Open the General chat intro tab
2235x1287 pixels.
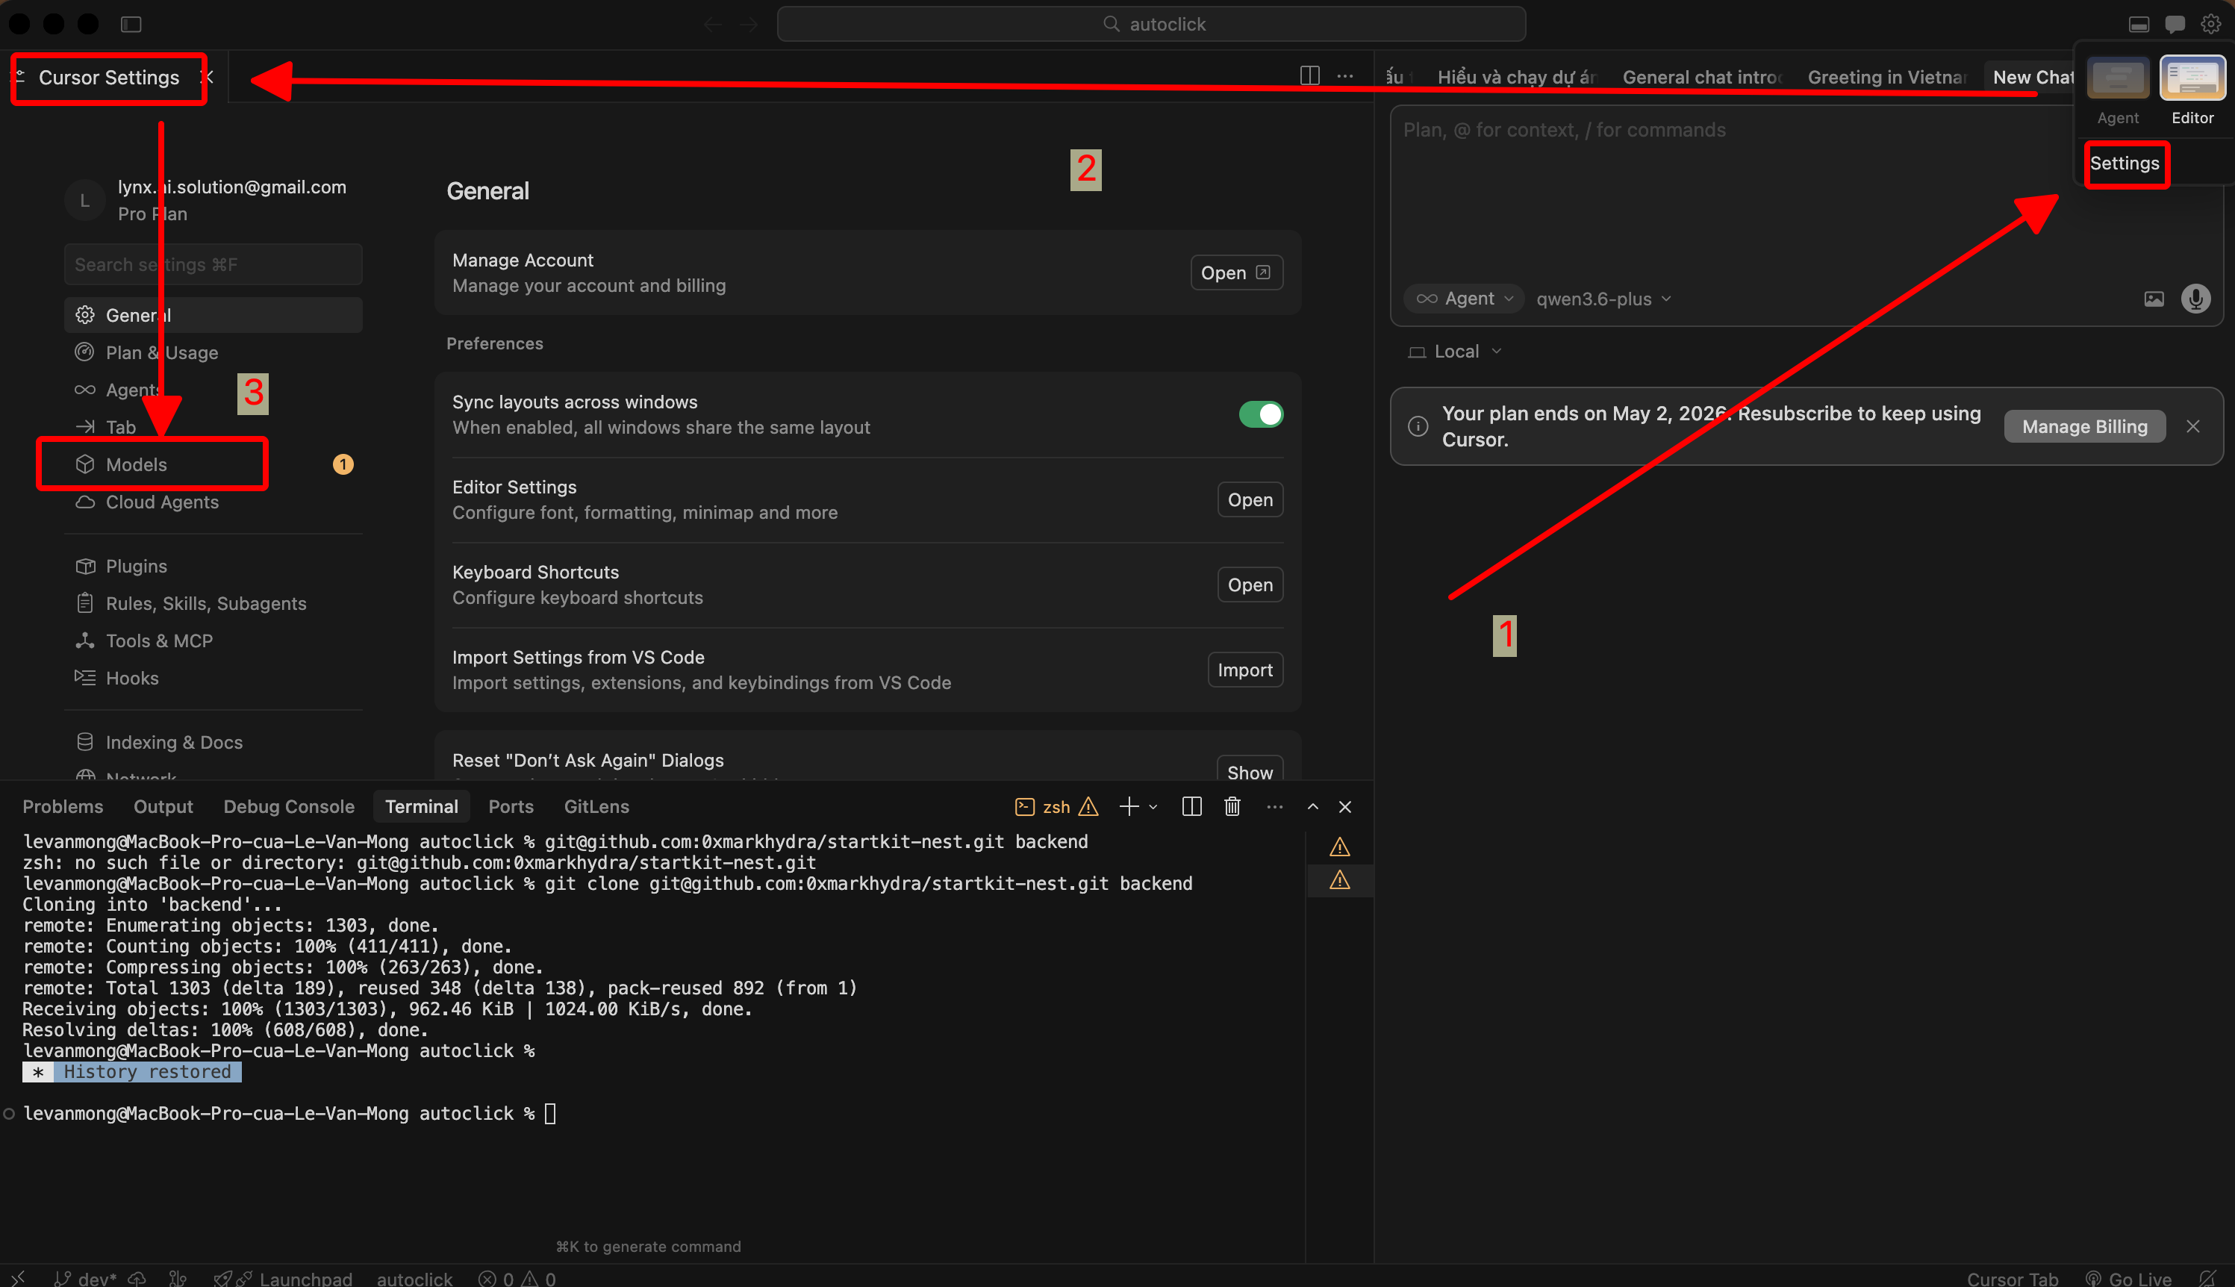pos(1702,77)
